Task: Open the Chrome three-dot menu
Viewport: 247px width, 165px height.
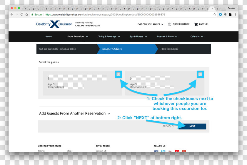Action: point(235,14)
